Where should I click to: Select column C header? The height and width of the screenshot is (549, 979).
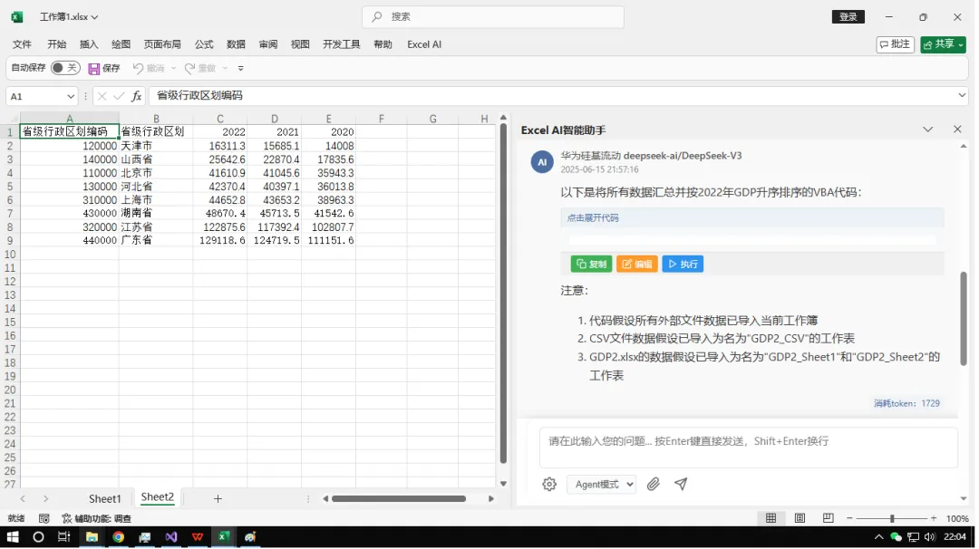(219, 119)
